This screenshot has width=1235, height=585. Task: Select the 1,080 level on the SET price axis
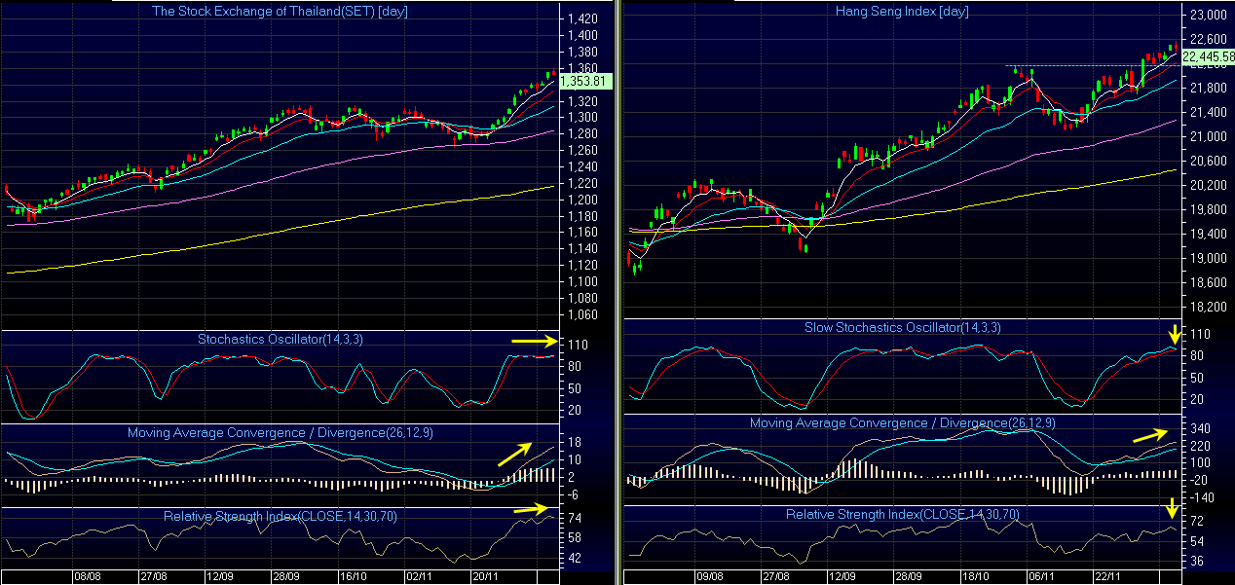pos(581,299)
